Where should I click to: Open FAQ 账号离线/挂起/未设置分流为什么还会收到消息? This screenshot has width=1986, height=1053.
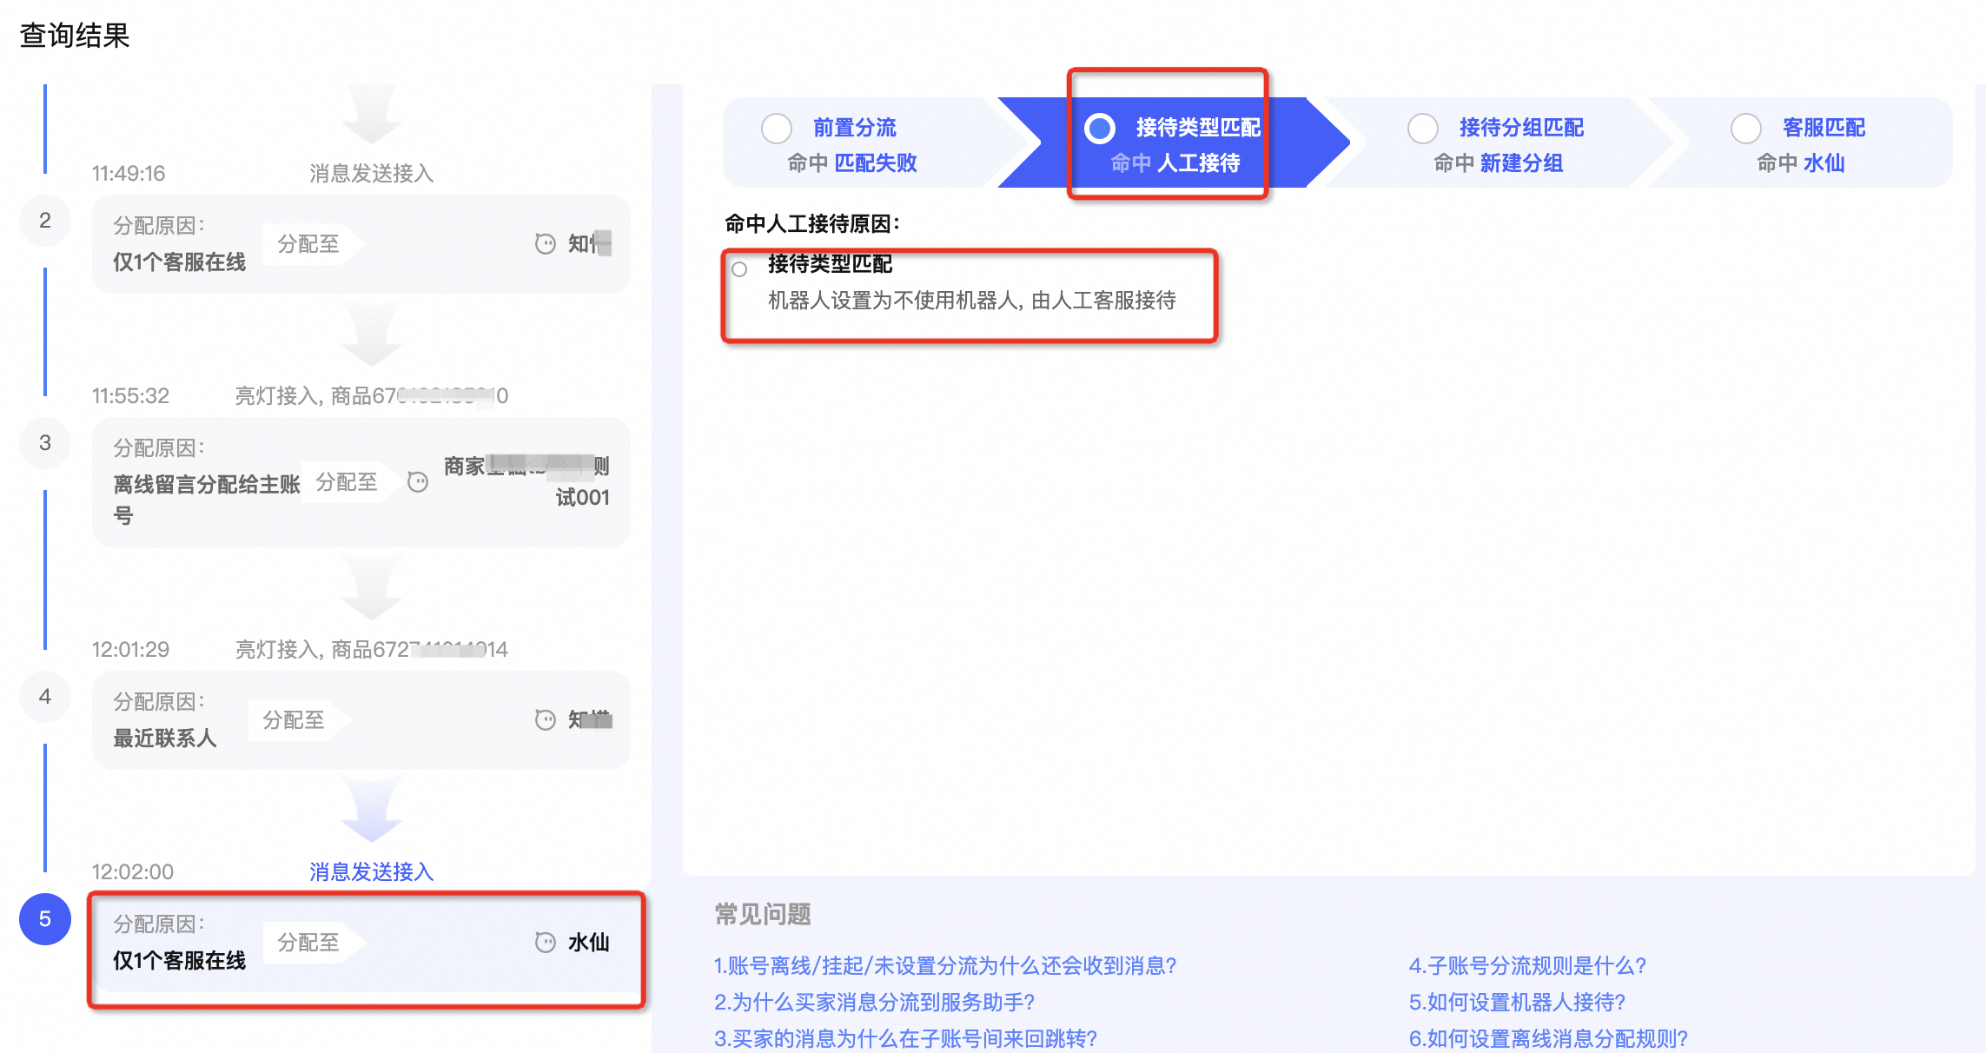[945, 965]
